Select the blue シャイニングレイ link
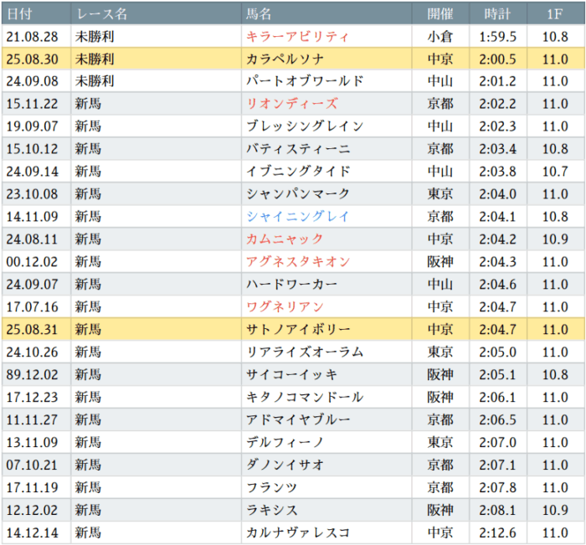Image resolution: width=586 pixels, height=545 pixels. (298, 216)
